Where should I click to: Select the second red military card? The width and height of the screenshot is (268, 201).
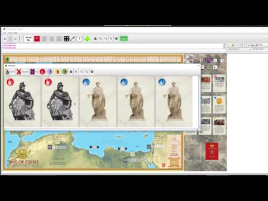coord(60,102)
